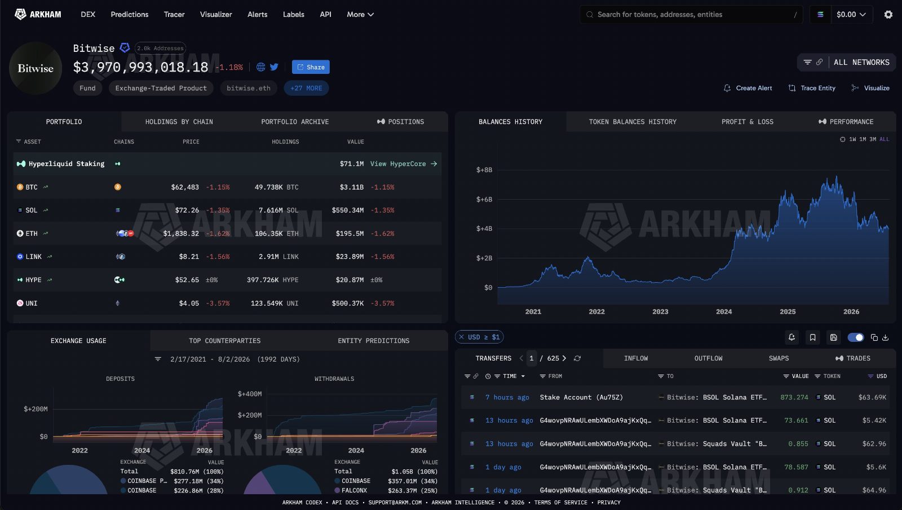Select the 1M chart time range
Viewport: 902px width, 510px height.
863,139
